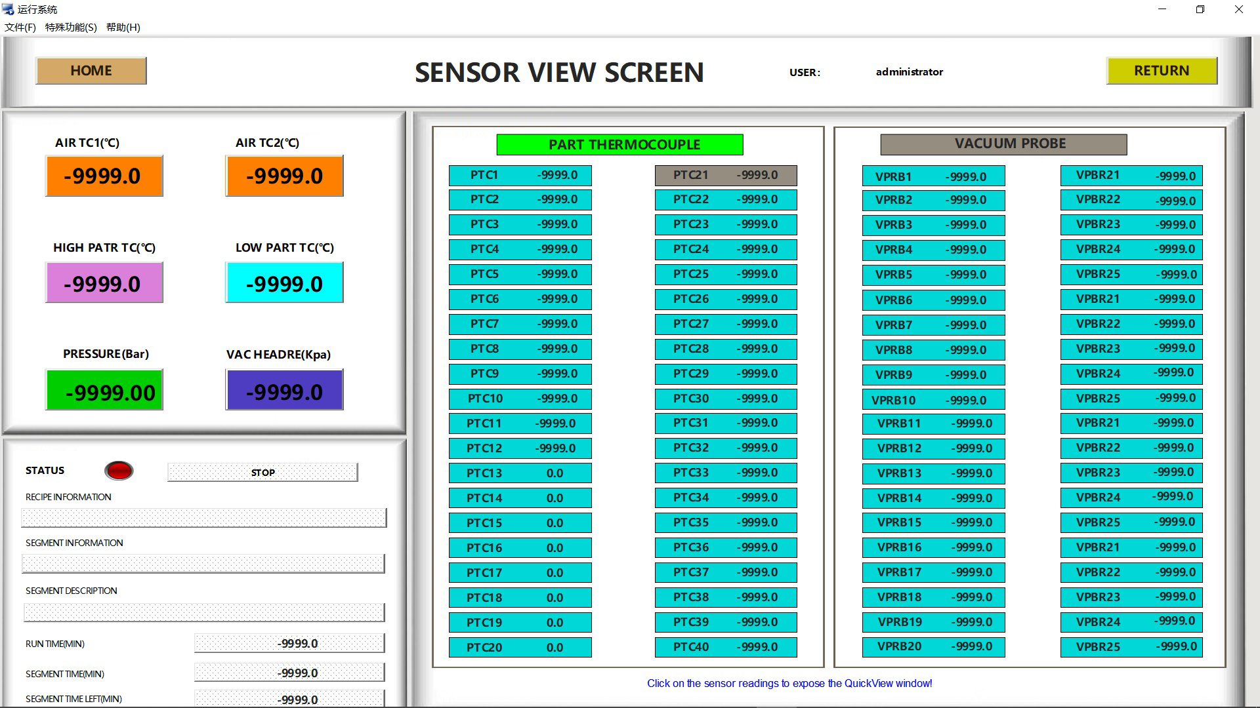Click the green PRESSURE(Bar) reading
The height and width of the screenshot is (708, 1260).
click(104, 391)
